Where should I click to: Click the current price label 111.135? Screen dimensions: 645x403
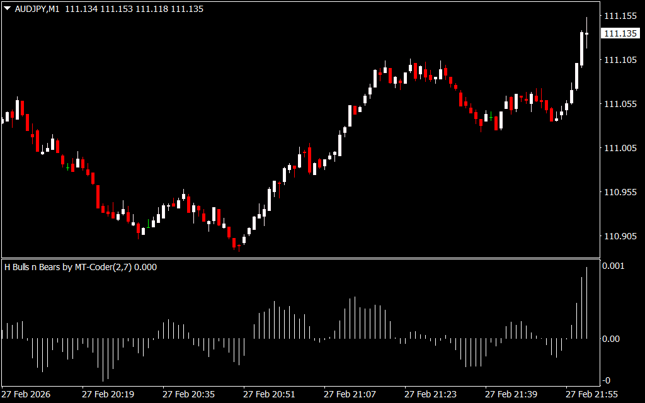[620, 33]
